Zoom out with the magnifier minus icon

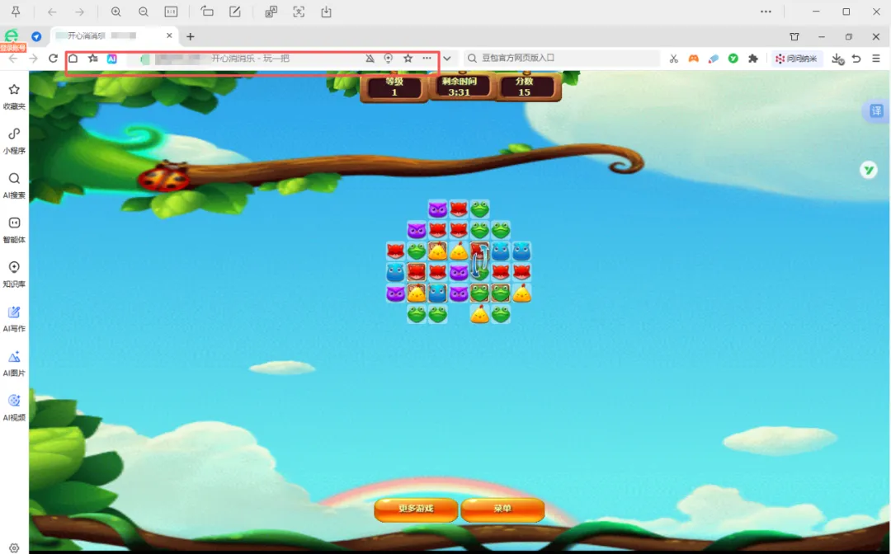(x=144, y=12)
